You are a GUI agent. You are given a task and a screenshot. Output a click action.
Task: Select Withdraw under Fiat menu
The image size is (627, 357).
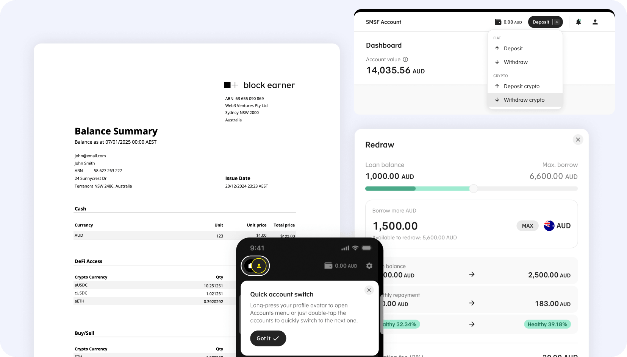(515, 62)
